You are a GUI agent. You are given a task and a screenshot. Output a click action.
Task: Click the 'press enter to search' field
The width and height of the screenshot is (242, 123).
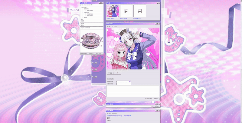92,5
